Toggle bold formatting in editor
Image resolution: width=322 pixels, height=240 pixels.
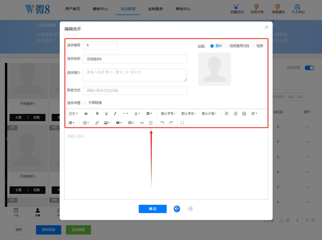[x=97, y=114]
